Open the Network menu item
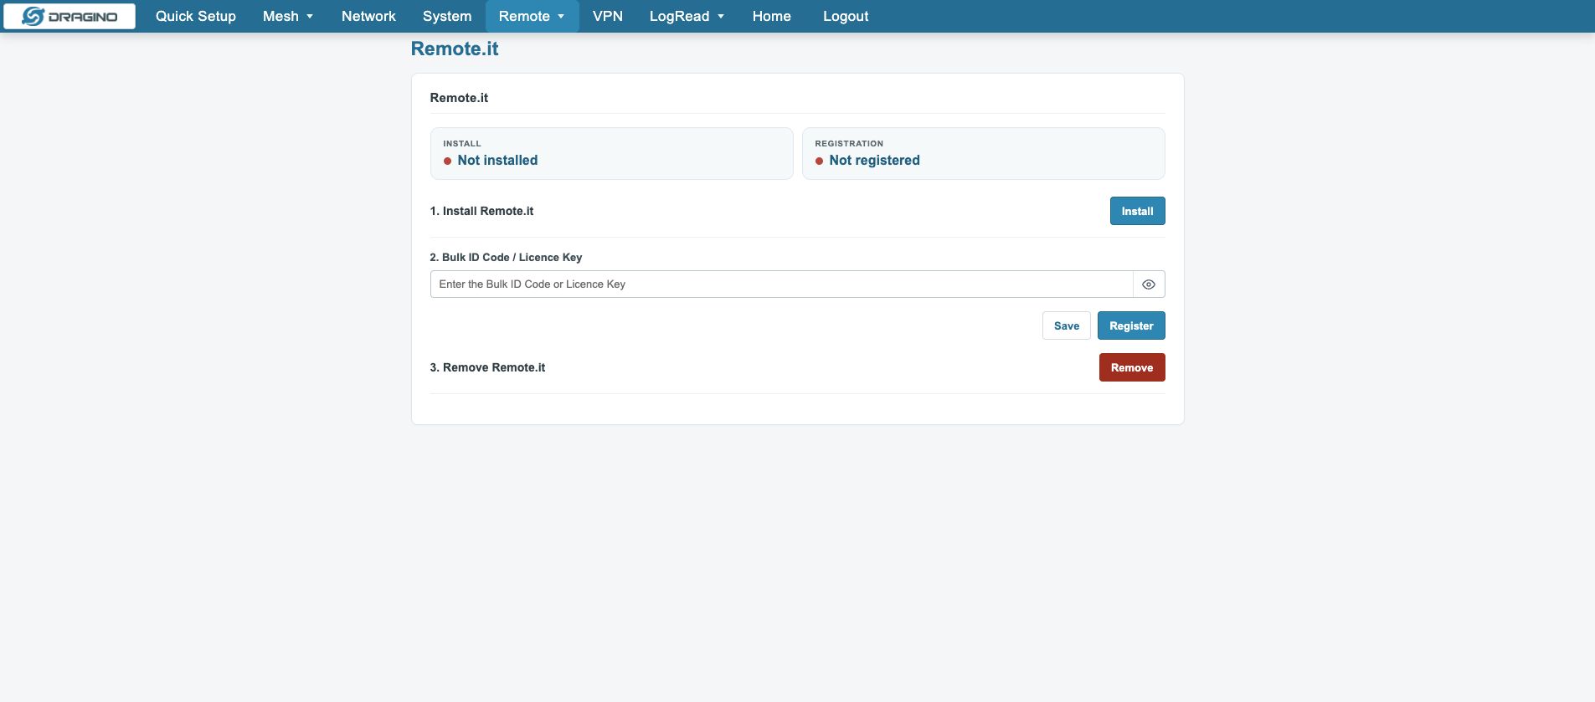The height and width of the screenshot is (702, 1595). click(368, 16)
